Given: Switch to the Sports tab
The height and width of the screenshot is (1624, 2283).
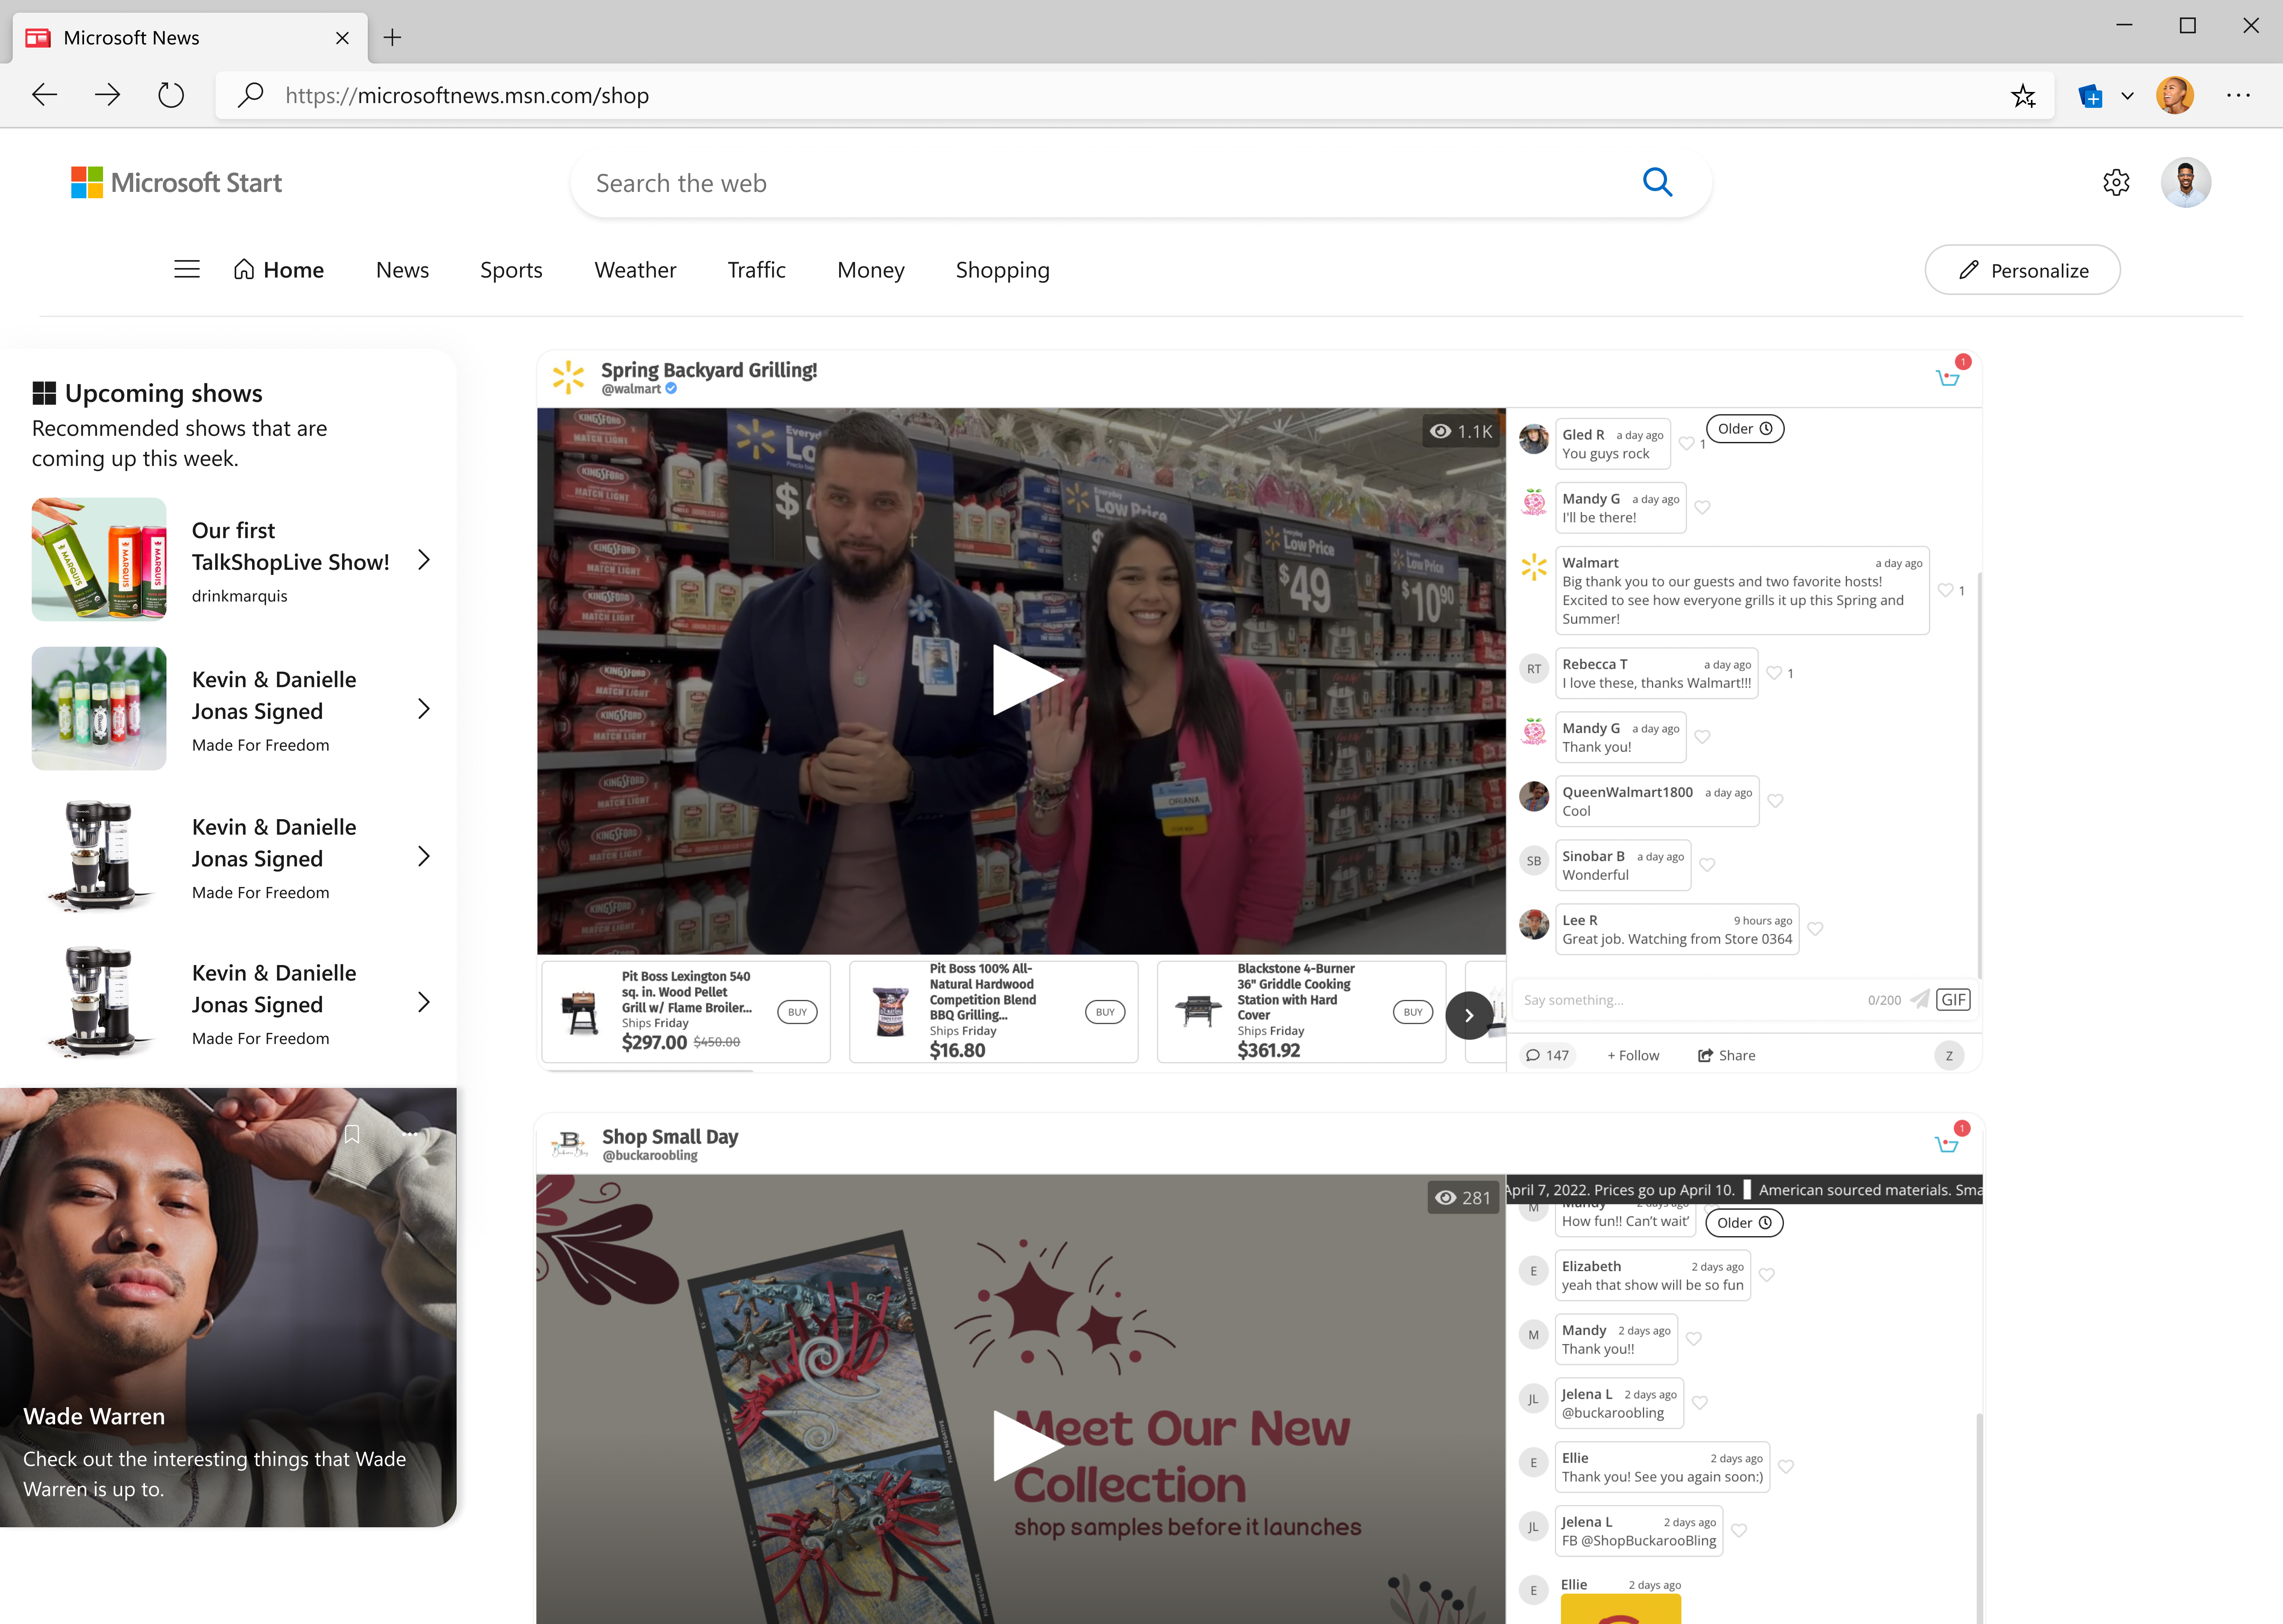Looking at the screenshot, I should 511,270.
